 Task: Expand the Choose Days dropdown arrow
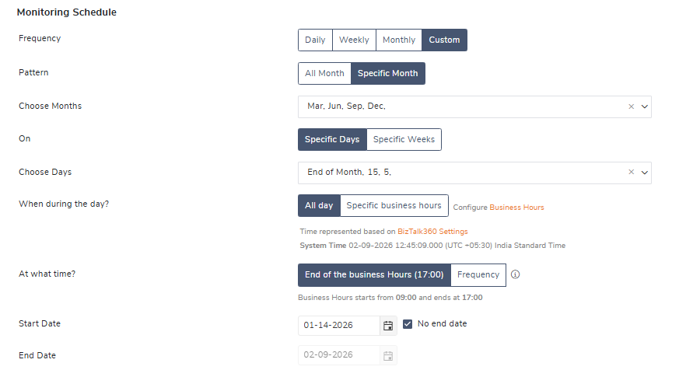tap(644, 173)
